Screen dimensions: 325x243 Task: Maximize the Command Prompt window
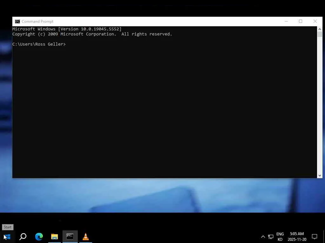301,21
